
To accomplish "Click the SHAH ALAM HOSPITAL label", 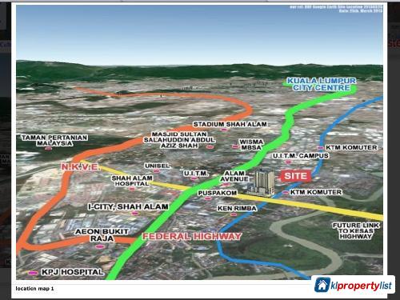I will tap(132, 181).
